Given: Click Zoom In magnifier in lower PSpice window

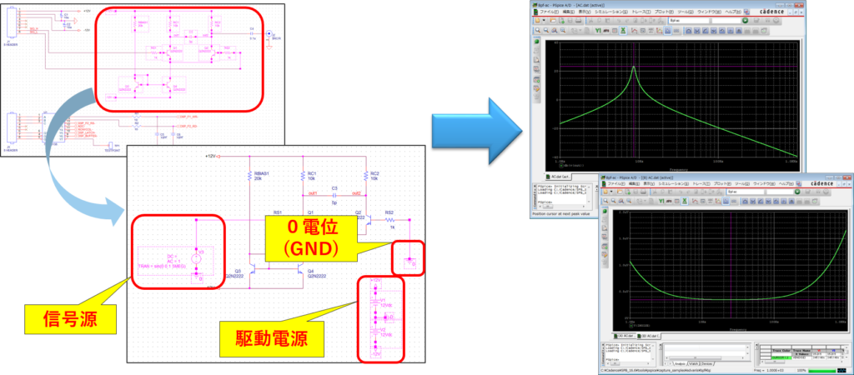Looking at the screenshot, I should 605,202.
